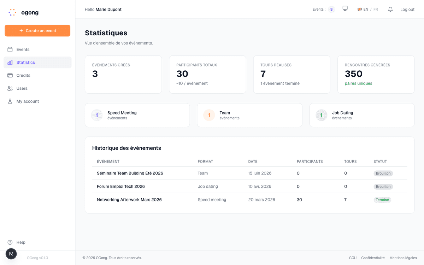This screenshot has height=265, width=424.
Task: Switch language to FR
Action: click(376, 10)
